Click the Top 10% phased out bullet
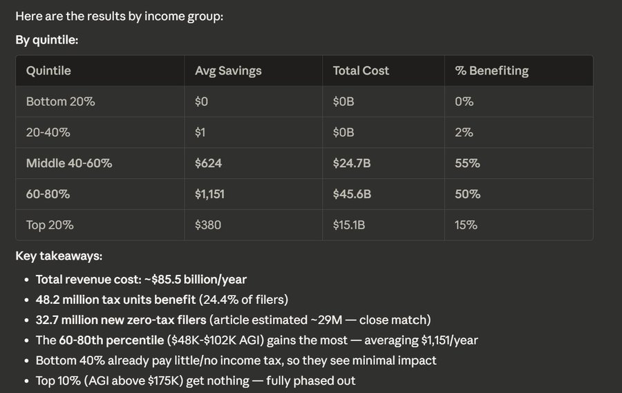This screenshot has width=622, height=393. point(196,381)
